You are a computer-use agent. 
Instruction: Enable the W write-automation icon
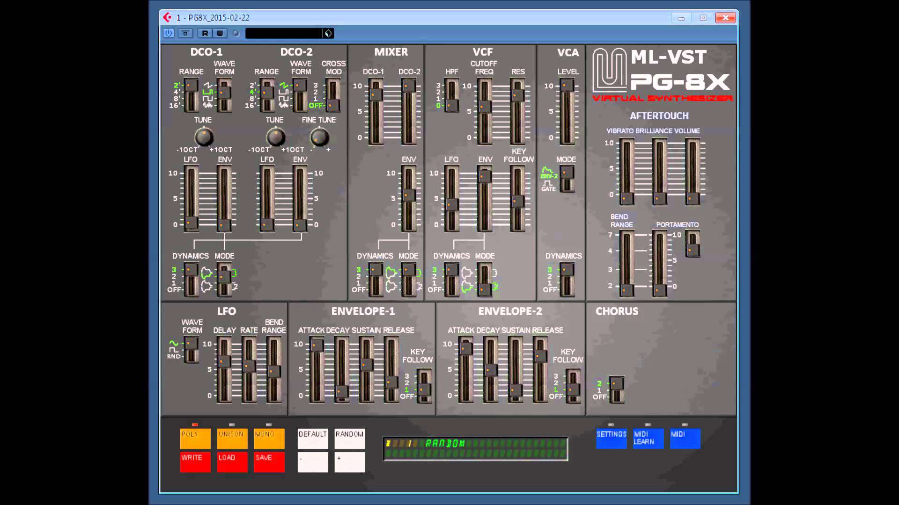click(220, 33)
